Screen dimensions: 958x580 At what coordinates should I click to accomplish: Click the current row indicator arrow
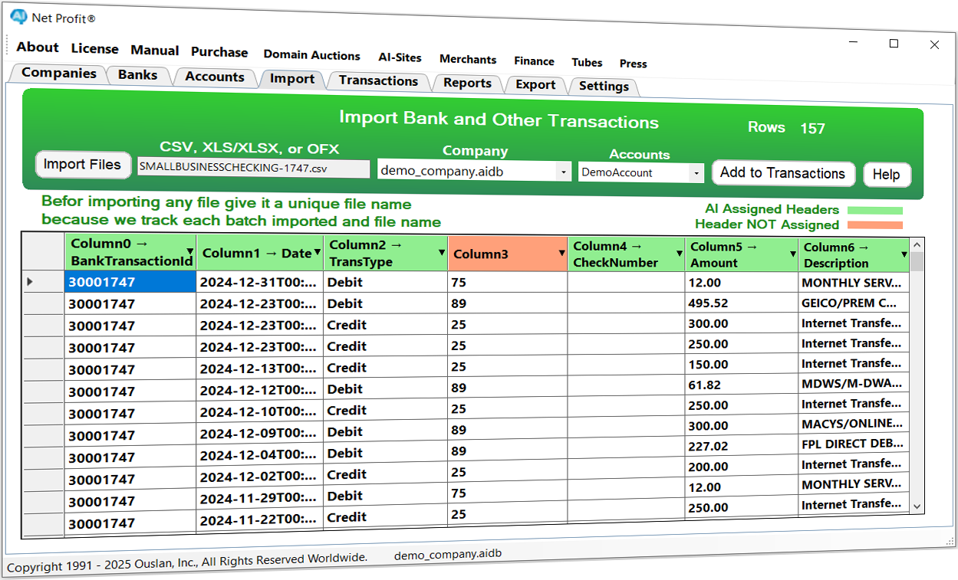tap(31, 282)
